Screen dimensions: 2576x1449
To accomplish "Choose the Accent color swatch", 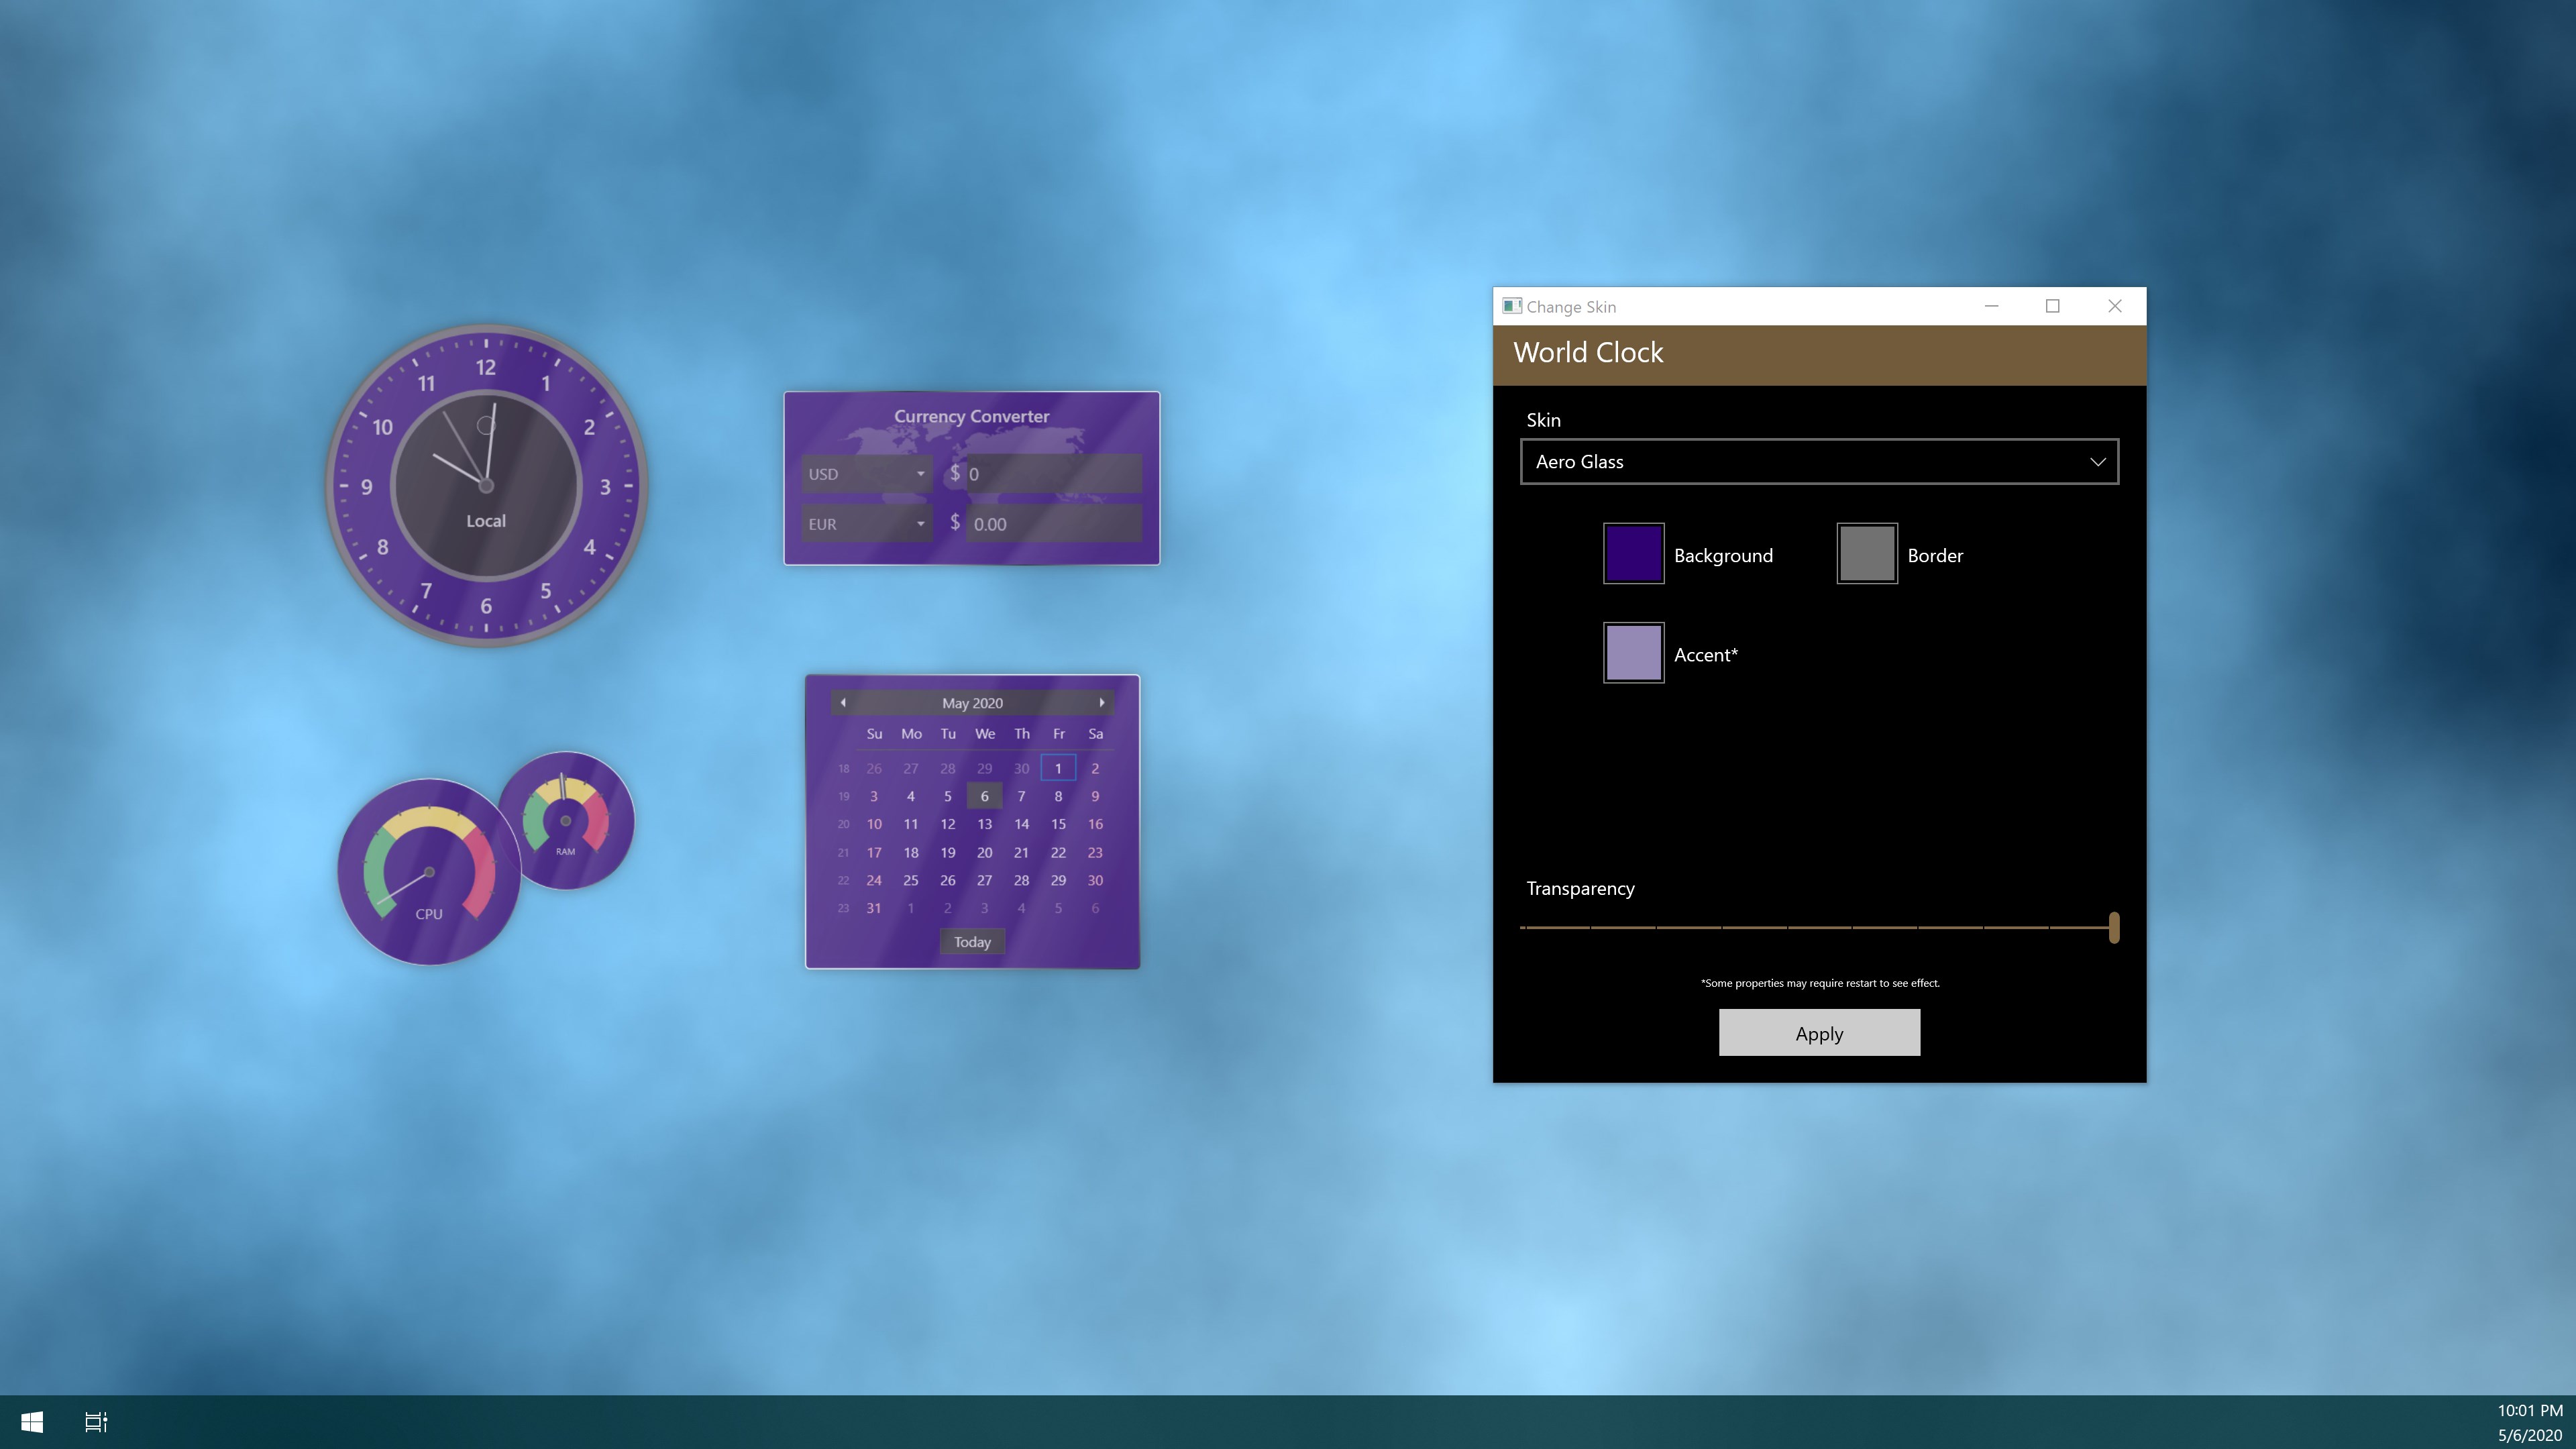I will pos(1633,653).
